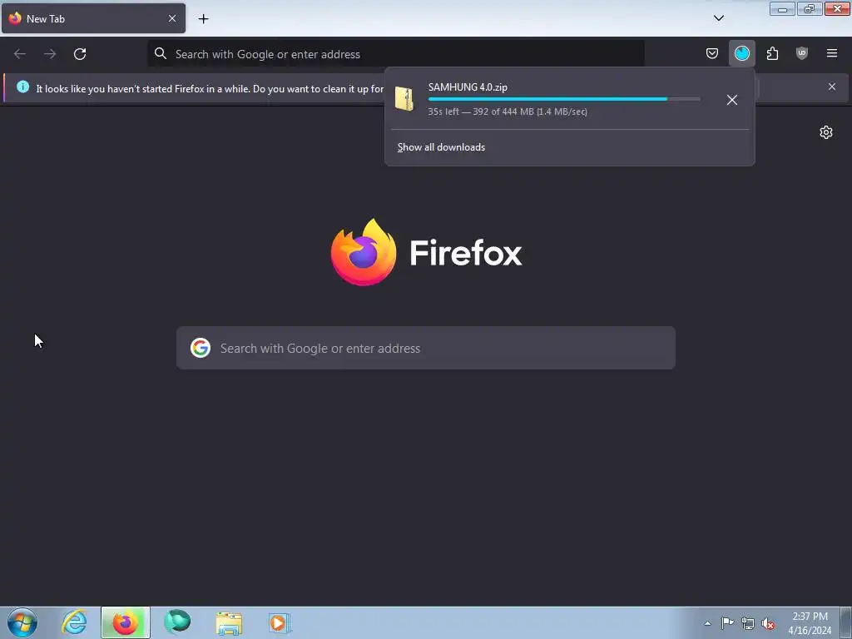This screenshot has height=639, width=852.
Task: Open Windows Explorer folder taskbar icon
Action: pyautogui.click(x=229, y=623)
